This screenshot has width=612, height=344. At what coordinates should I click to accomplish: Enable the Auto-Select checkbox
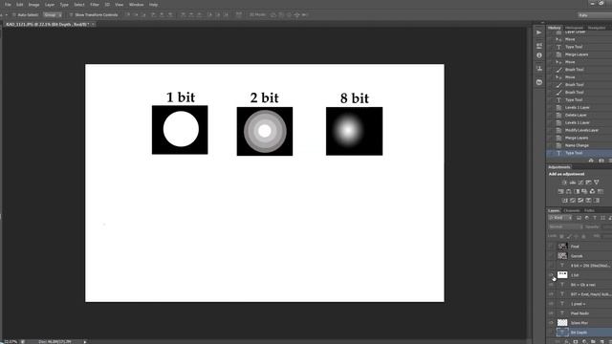(x=14, y=15)
